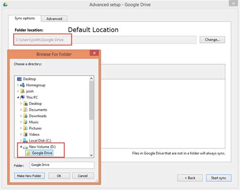Expand the Videos tree node
Viewport: 240px width, 190px height.
(21, 134)
